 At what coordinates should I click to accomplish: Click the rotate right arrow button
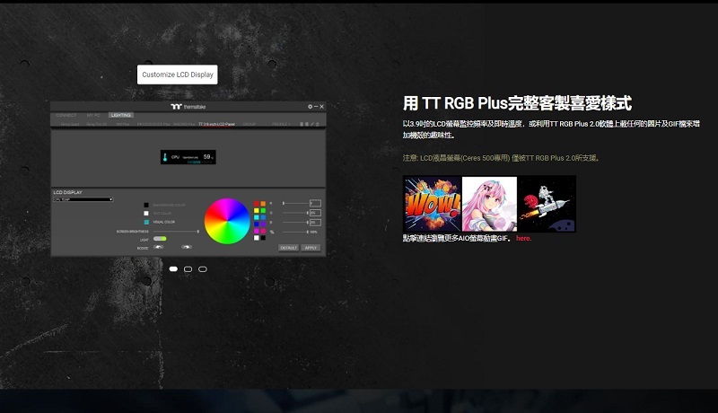pyautogui.click(x=187, y=246)
